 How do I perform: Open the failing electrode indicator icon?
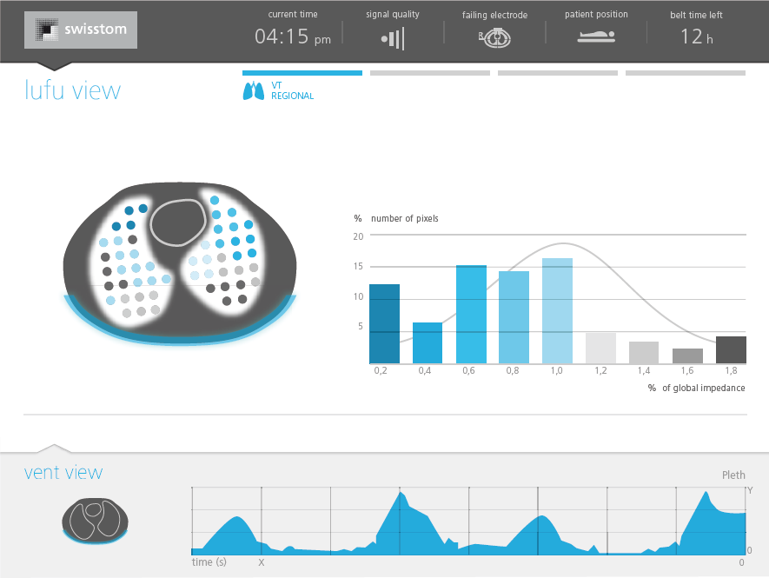tap(494, 37)
